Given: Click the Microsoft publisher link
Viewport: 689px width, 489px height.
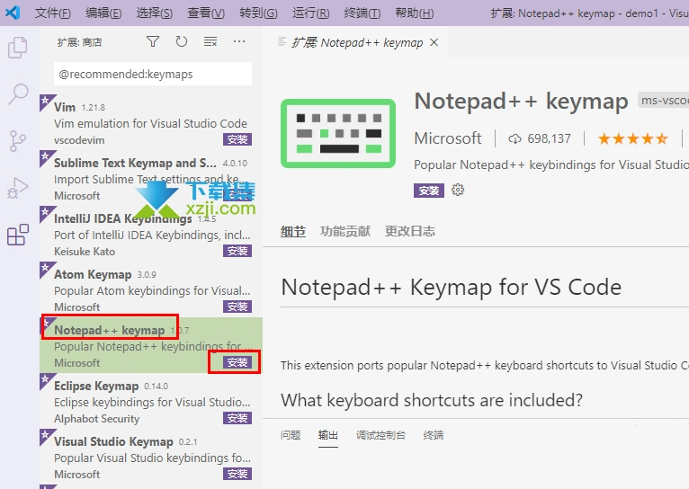Looking at the screenshot, I should click(x=448, y=138).
